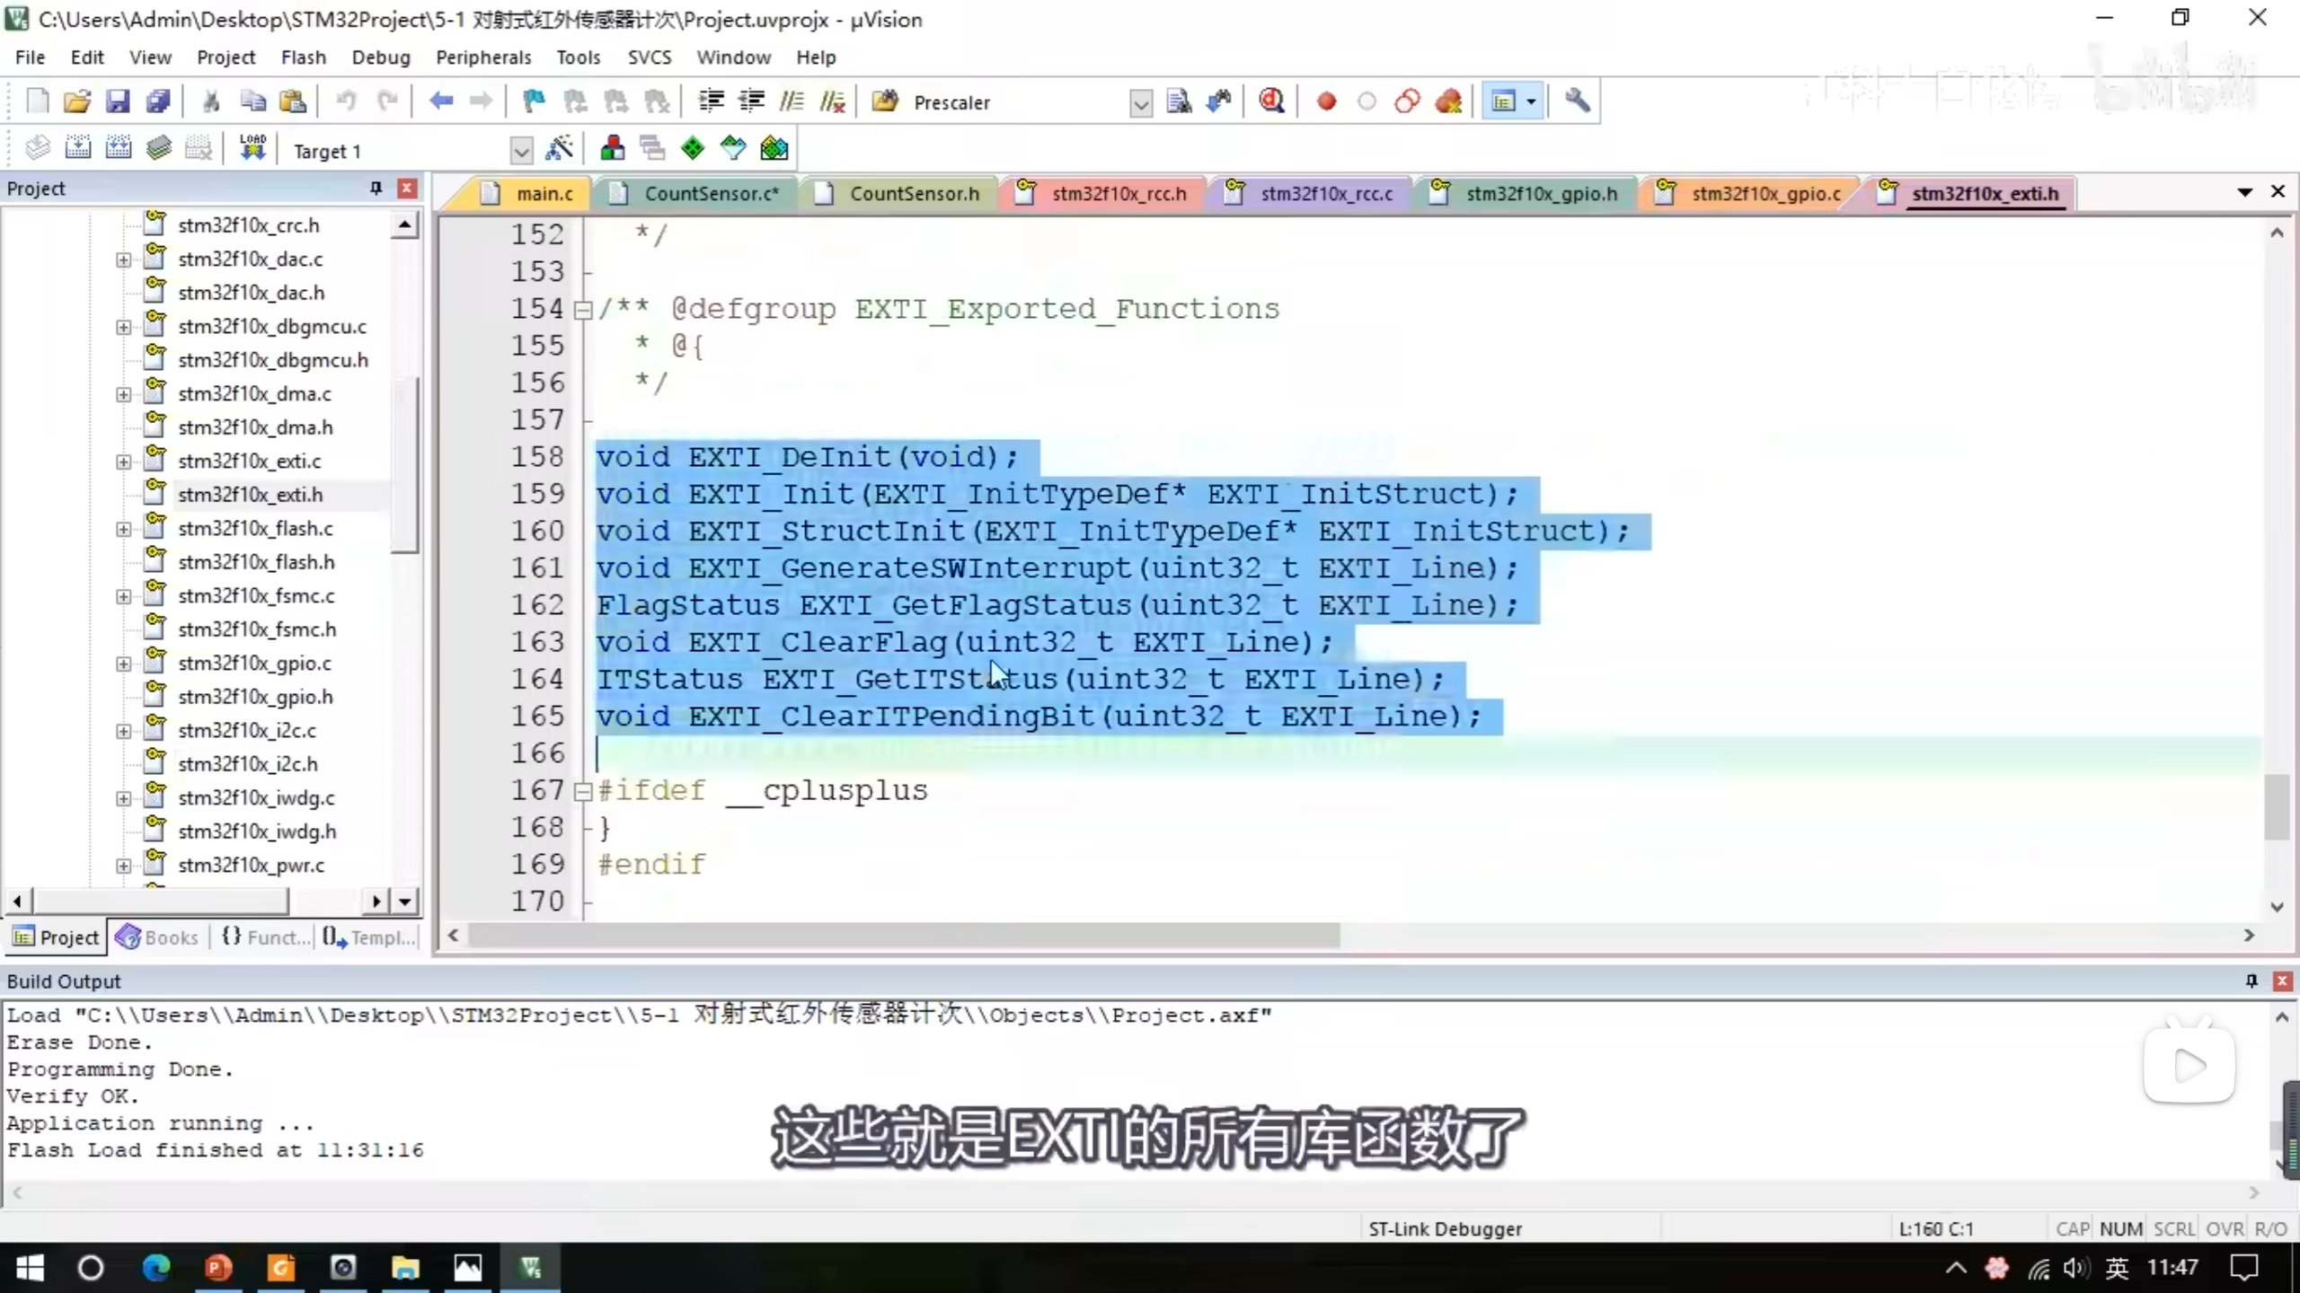Open the Configuration wrench icon

point(1578,101)
